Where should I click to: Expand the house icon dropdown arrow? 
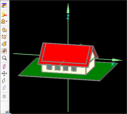click(x=7, y=21)
